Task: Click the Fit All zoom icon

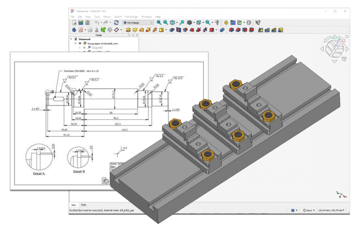Action: point(159,22)
